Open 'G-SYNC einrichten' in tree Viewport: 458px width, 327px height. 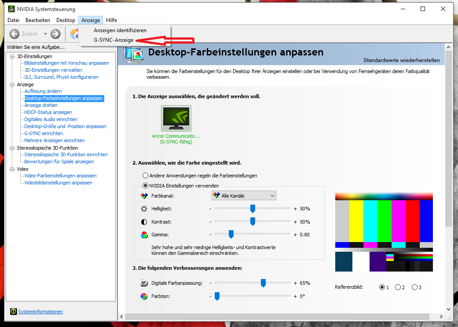click(x=44, y=133)
